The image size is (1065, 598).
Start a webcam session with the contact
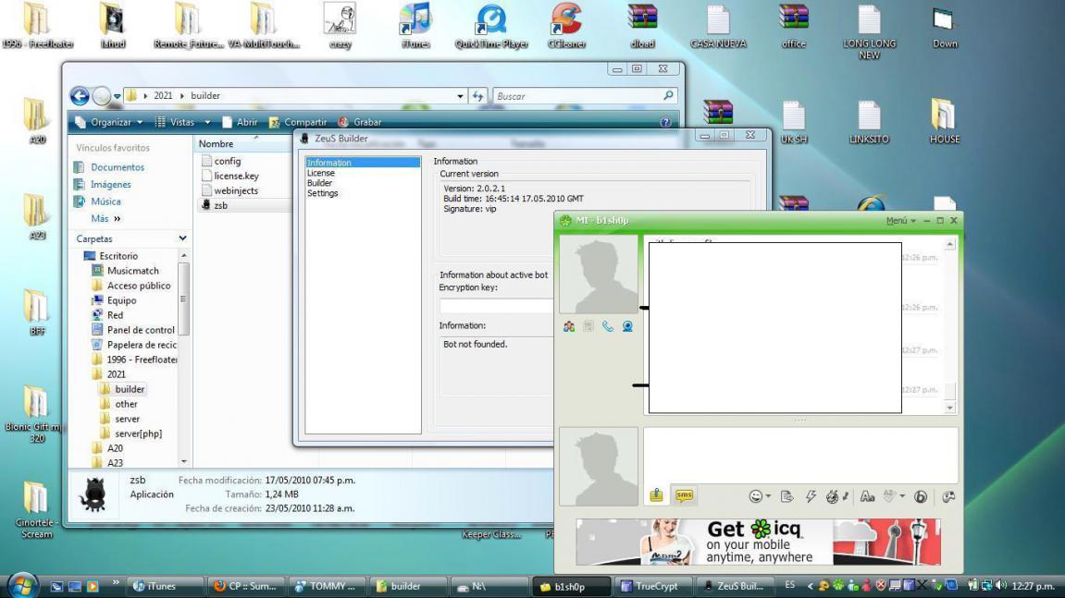627,326
